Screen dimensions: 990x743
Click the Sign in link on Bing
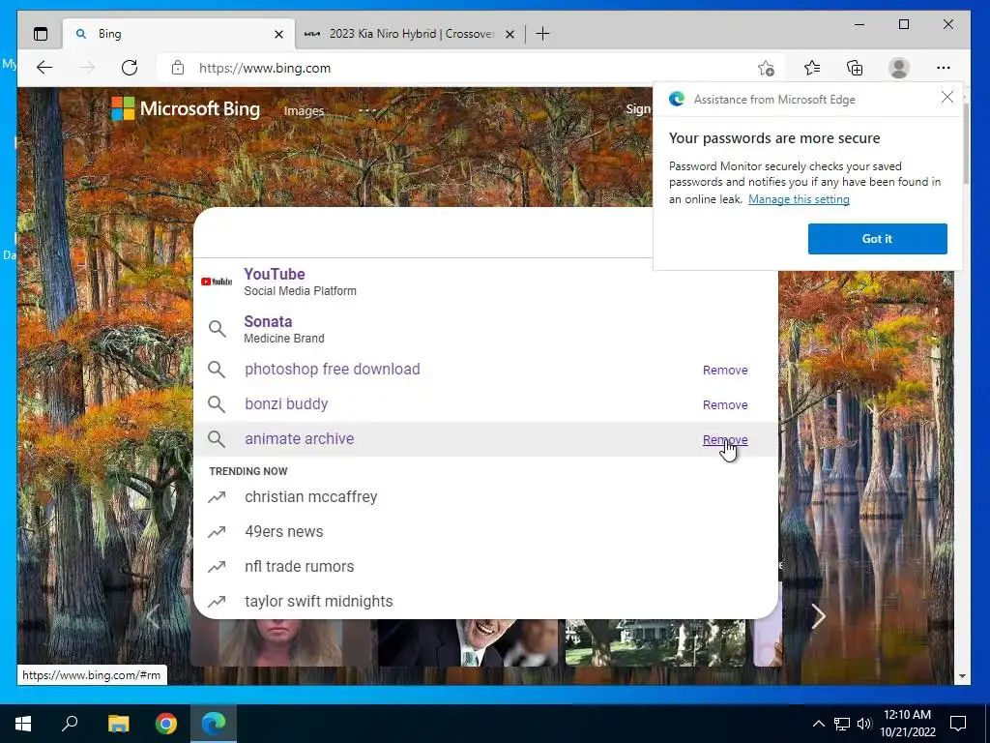[x=638, y=108]
